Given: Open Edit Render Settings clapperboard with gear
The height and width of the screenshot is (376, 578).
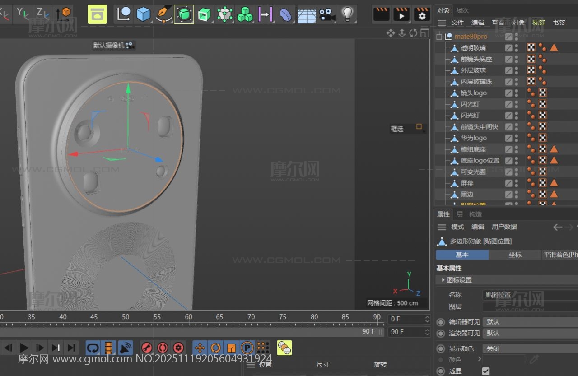Looking at the screenshot, I should (x=422, y=14).
